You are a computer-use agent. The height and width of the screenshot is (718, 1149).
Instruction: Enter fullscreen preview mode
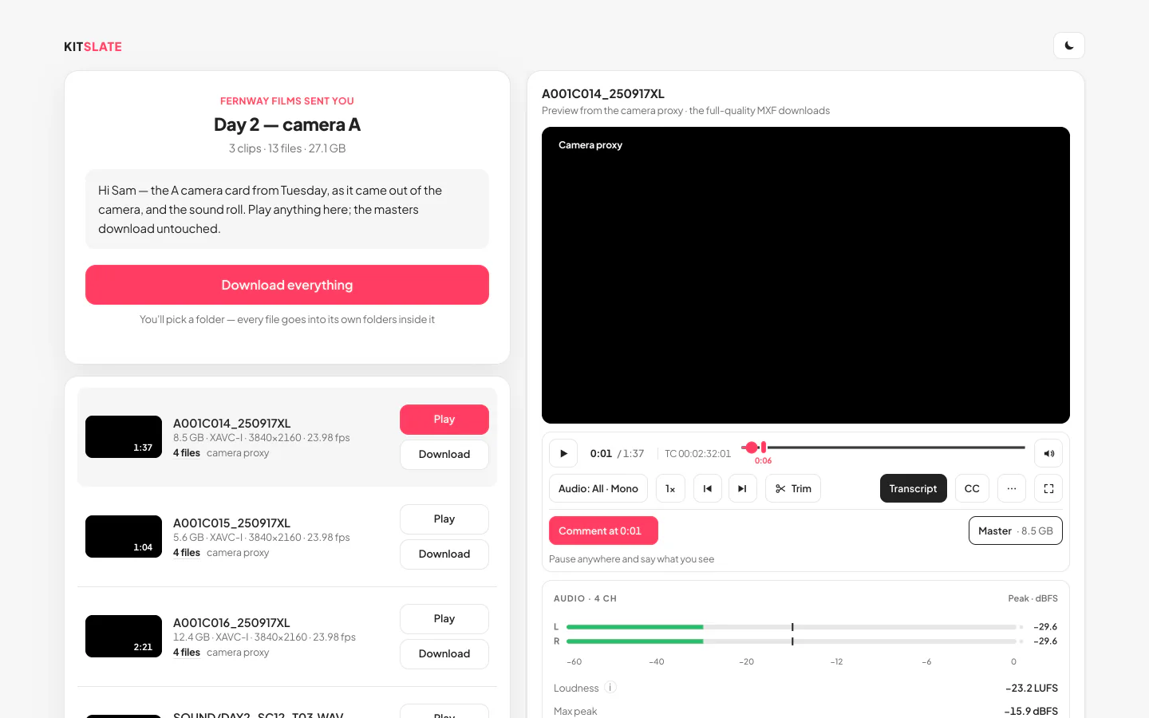(1048, 488)
